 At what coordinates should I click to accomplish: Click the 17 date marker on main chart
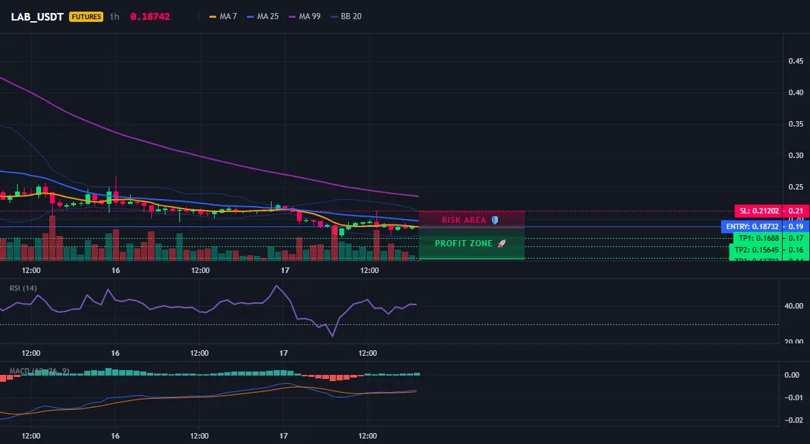coord(285,270)
